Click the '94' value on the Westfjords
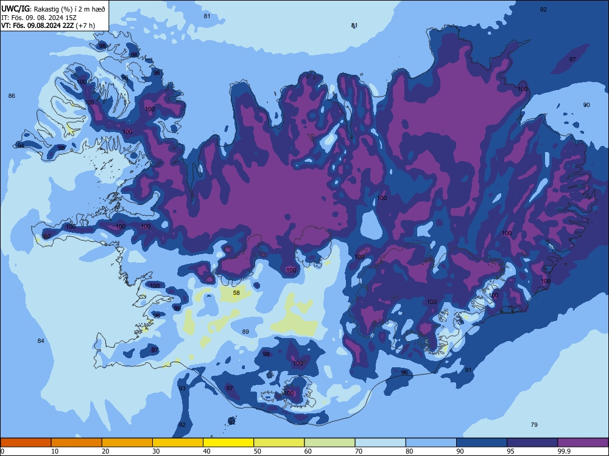 (x=21, y=145)
